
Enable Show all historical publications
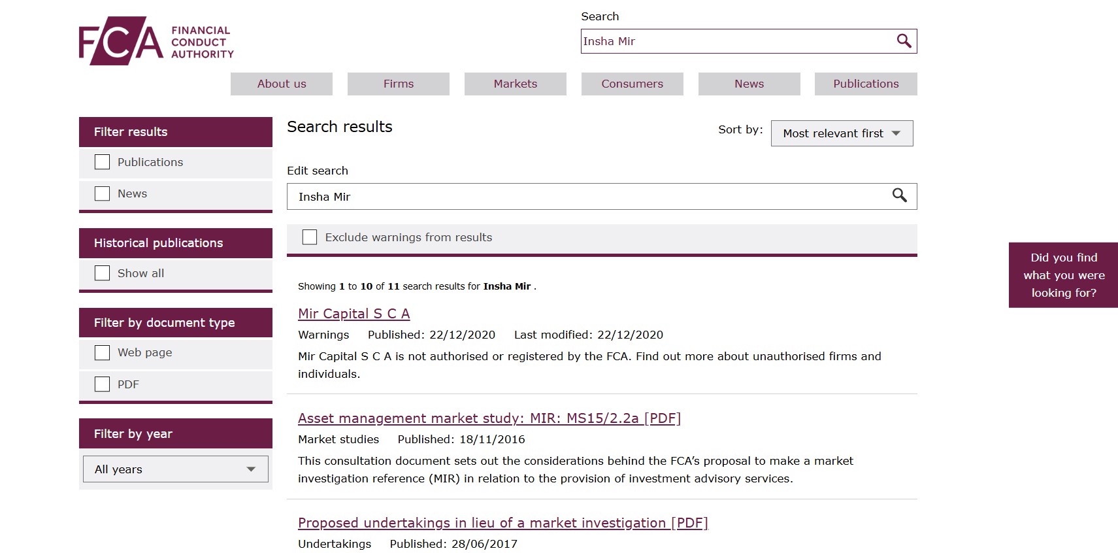[x=103, y=273]
